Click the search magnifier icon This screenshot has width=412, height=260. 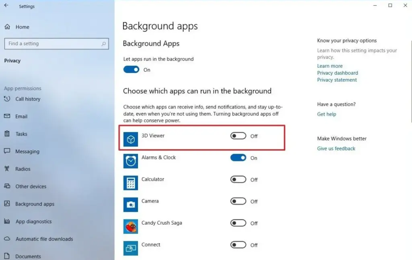click(x=104, y=44)
